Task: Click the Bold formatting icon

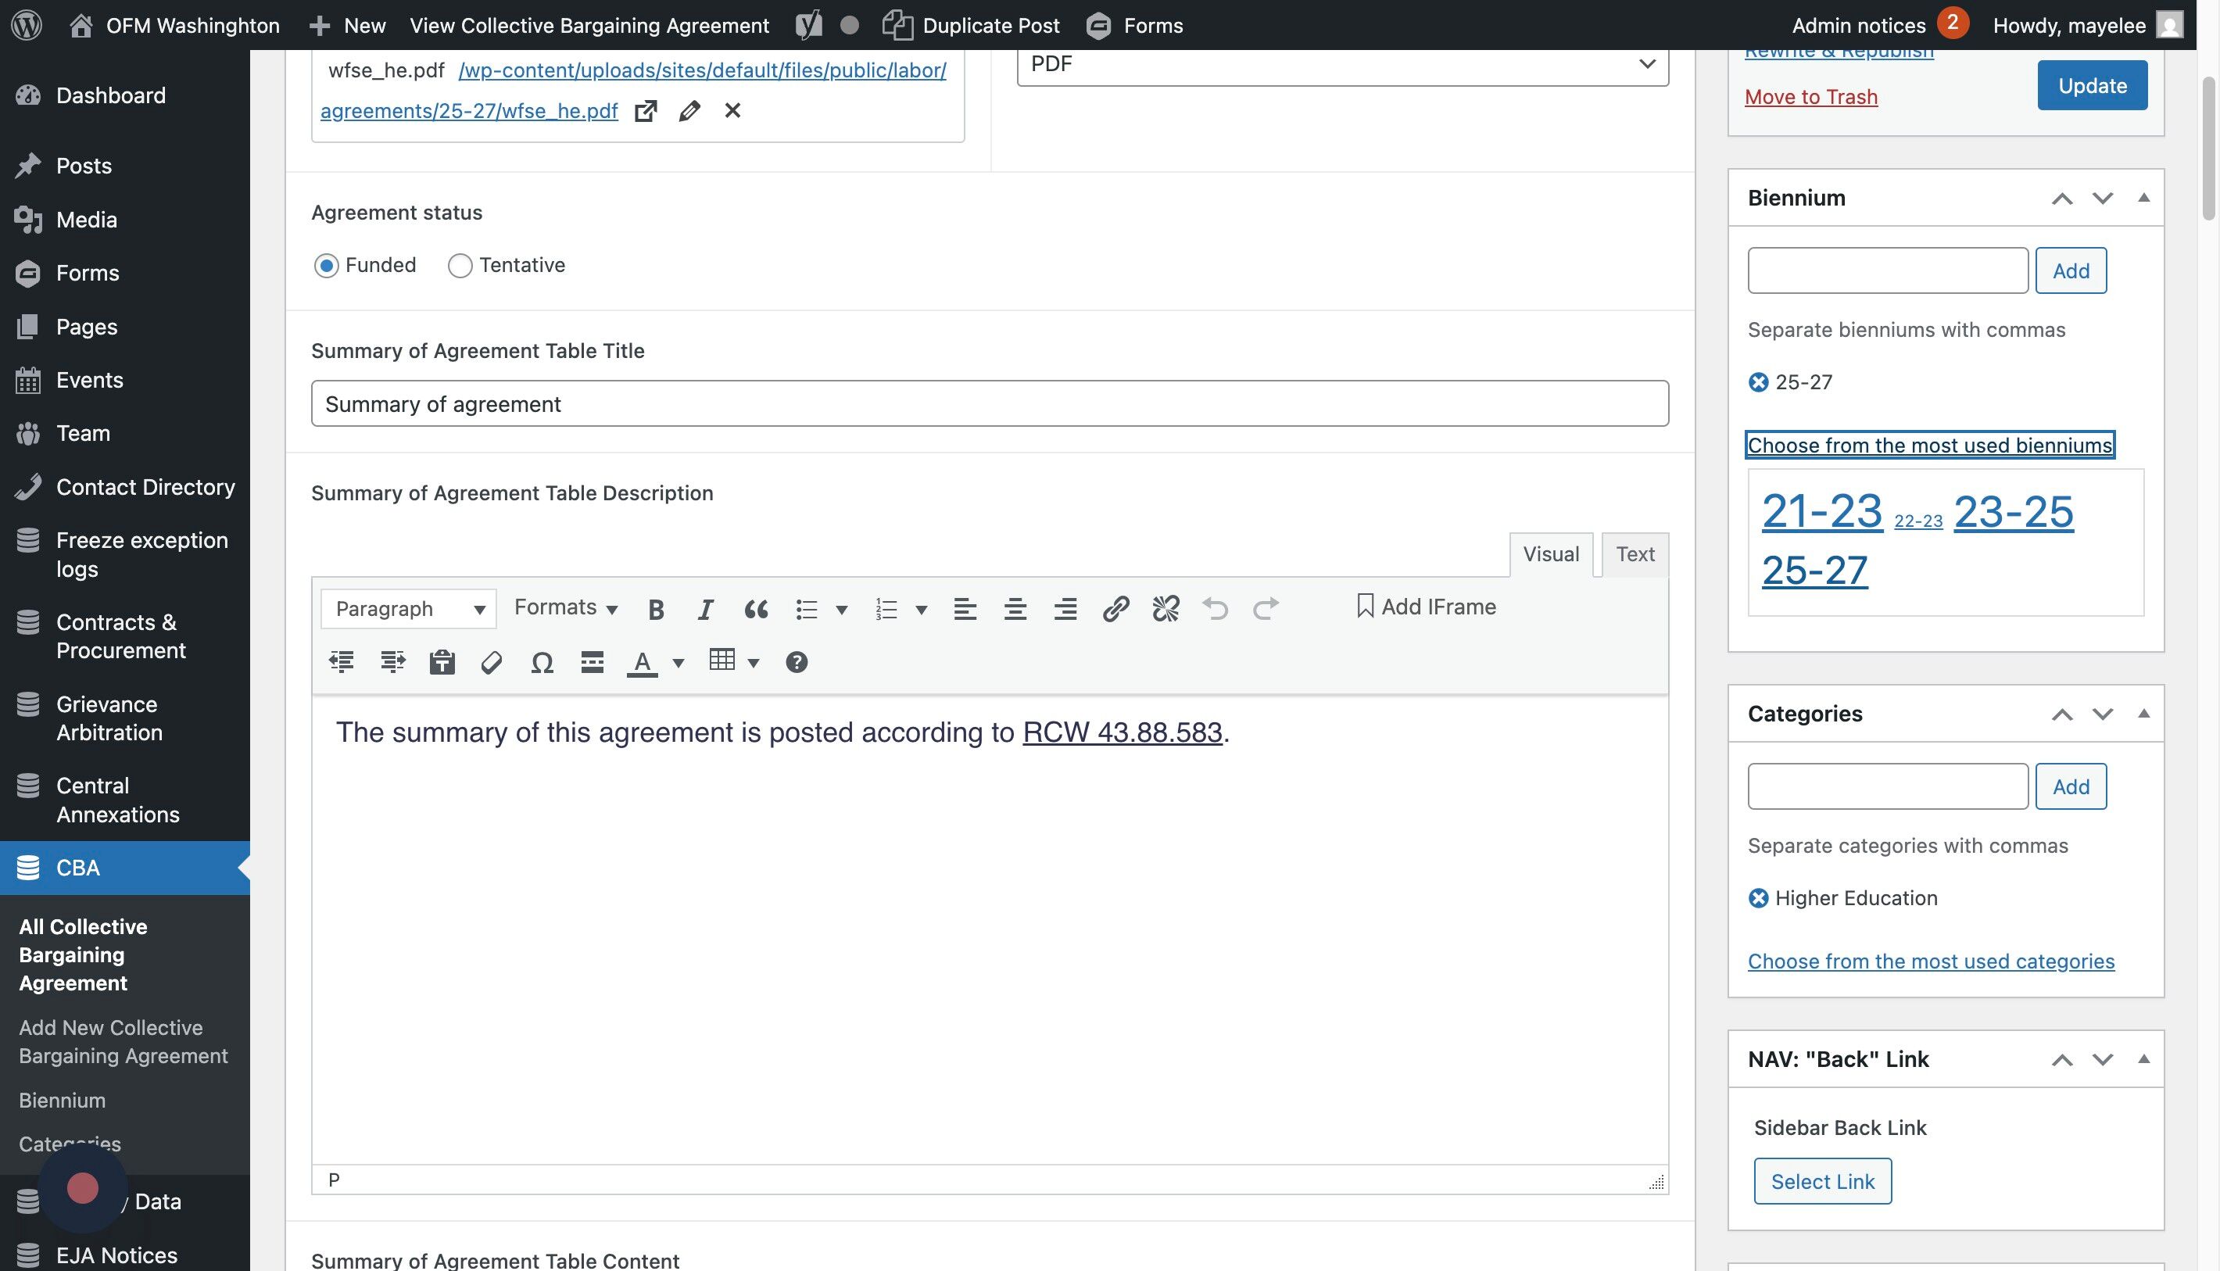Action: click(x=656, y=608)
